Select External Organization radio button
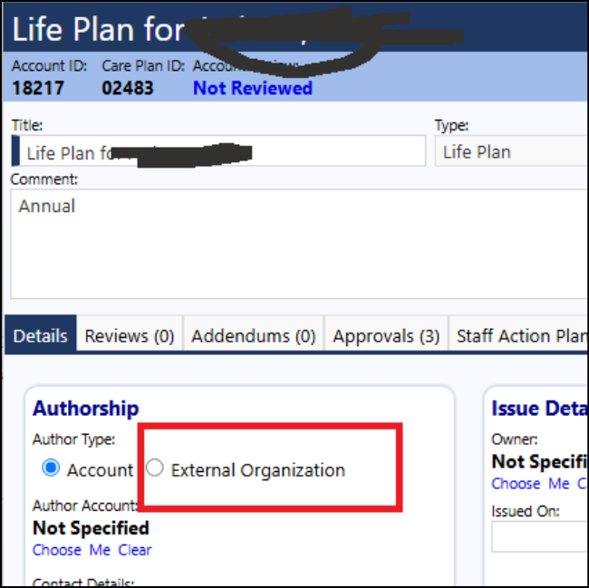The height and width of the screenshot is (588, 589). (x=154, y=468)
